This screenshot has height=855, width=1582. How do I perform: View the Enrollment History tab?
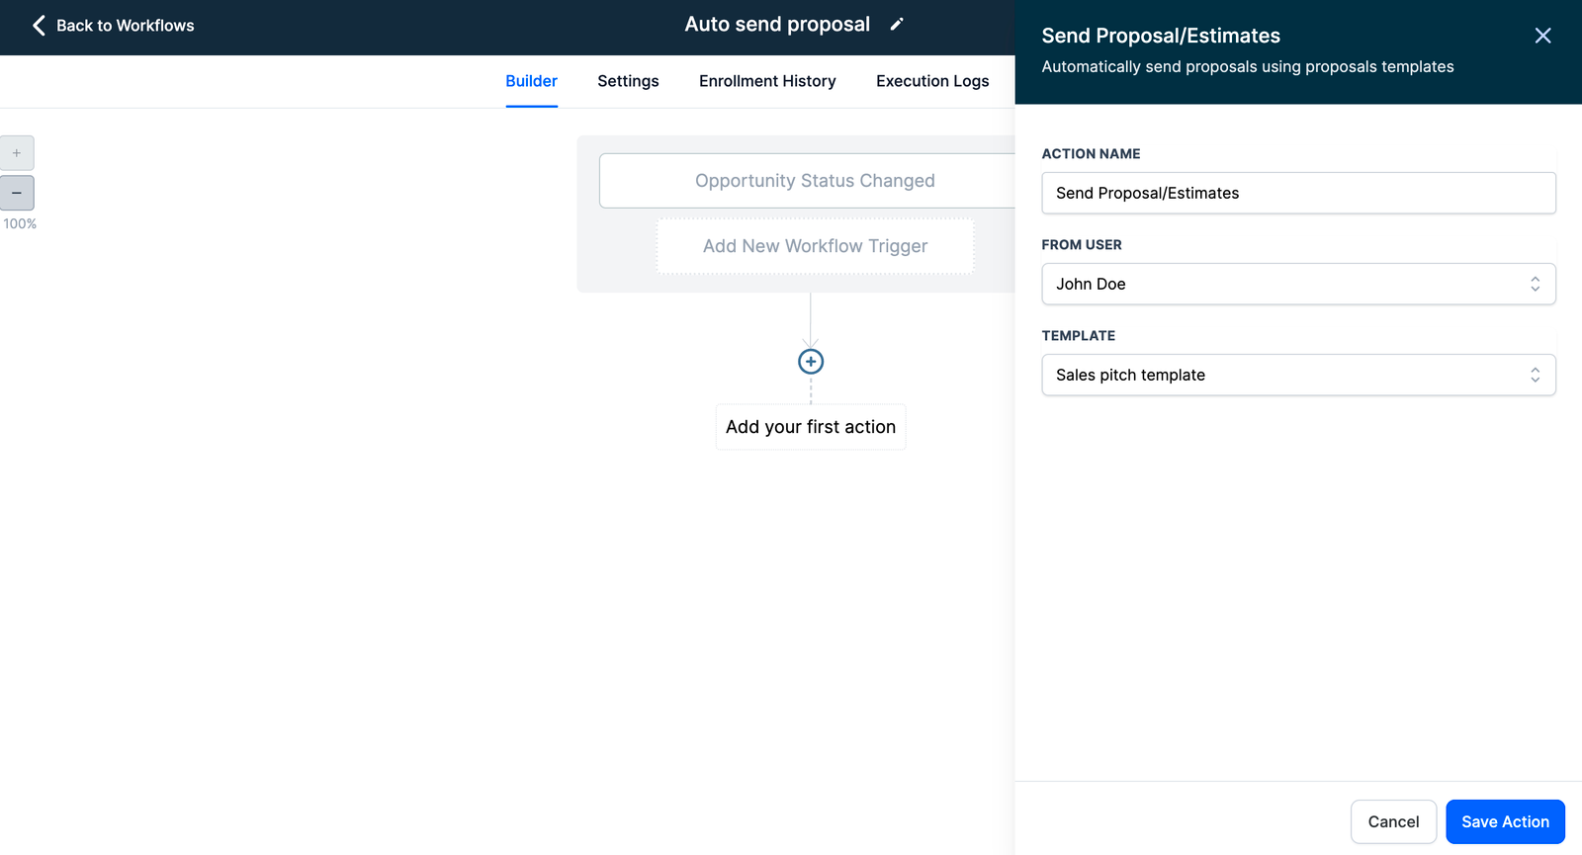click(767, 81)
